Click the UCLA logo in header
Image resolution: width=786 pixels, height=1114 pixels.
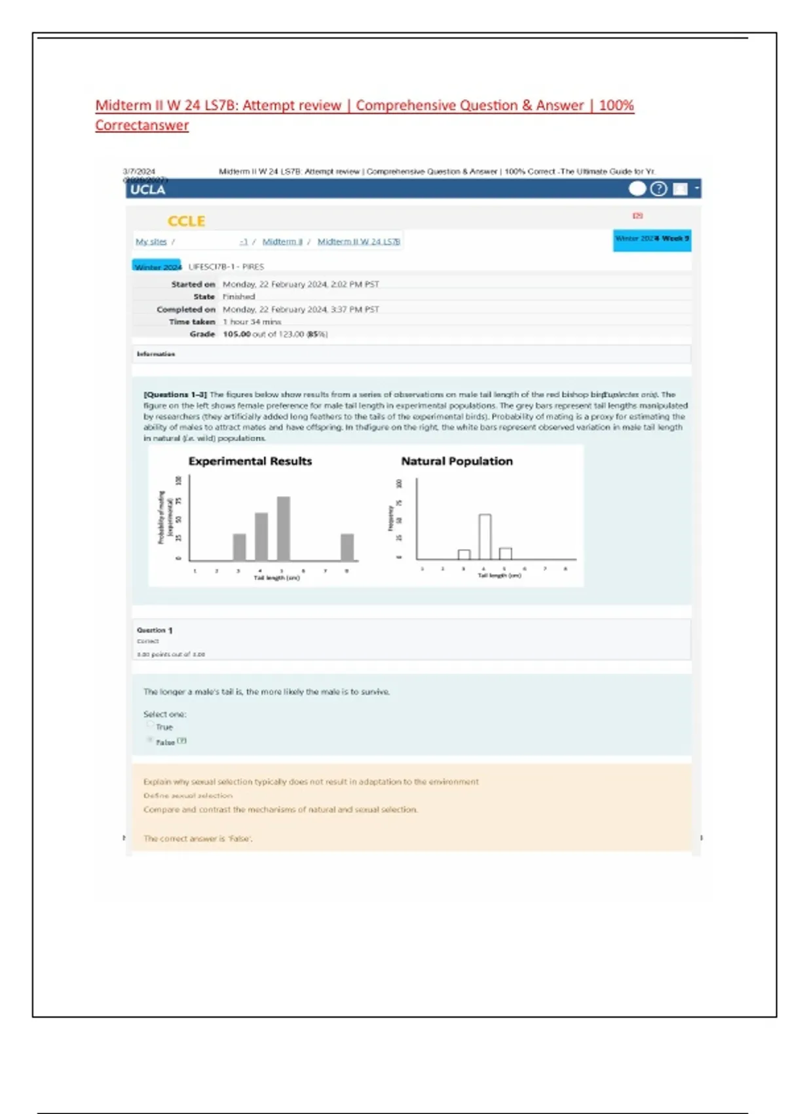(x=147, y=190)
